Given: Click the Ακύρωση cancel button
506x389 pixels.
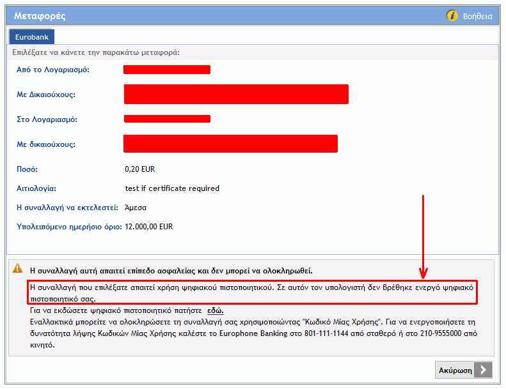Looking at the screenshot, I should (x=463, y=370).
